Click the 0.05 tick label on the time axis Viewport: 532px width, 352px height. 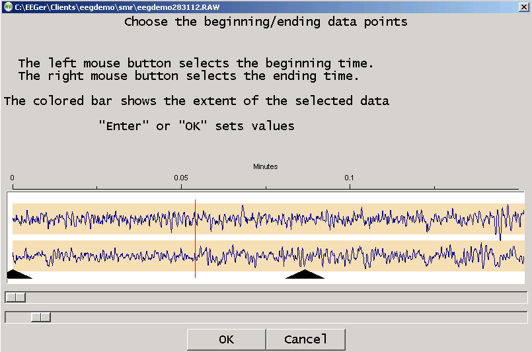(x=181, y=178)
